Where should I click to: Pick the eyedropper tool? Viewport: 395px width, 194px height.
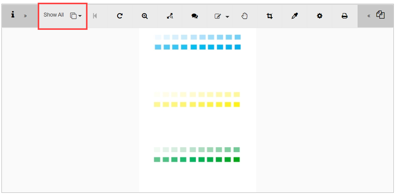click(295, 16)
